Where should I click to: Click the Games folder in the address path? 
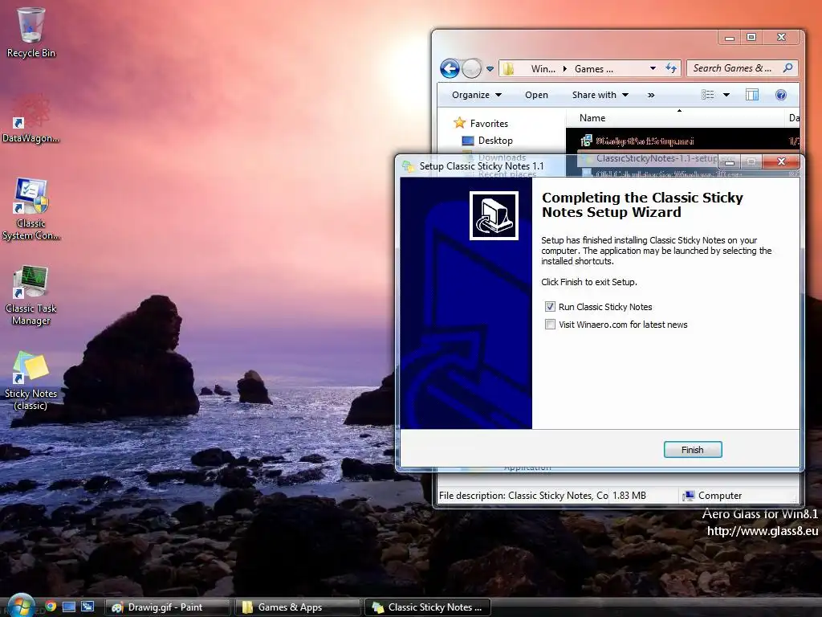593,69
